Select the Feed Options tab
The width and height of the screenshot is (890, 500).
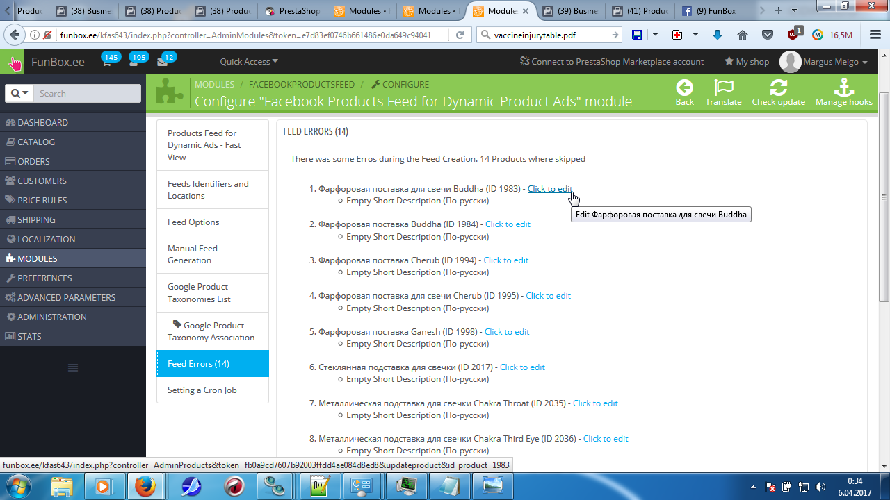pos(213,222)
